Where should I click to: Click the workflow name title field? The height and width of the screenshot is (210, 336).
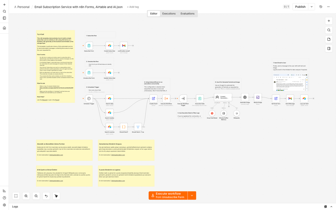pyautogui.click(x=78, y=7)
